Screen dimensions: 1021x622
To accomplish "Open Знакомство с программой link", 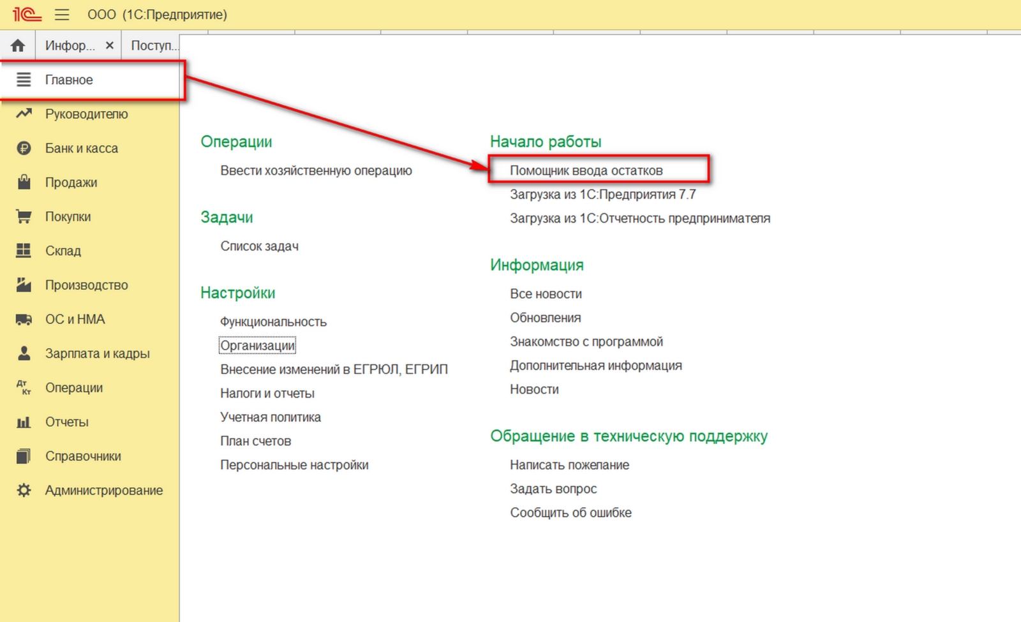I will [586, 342].
